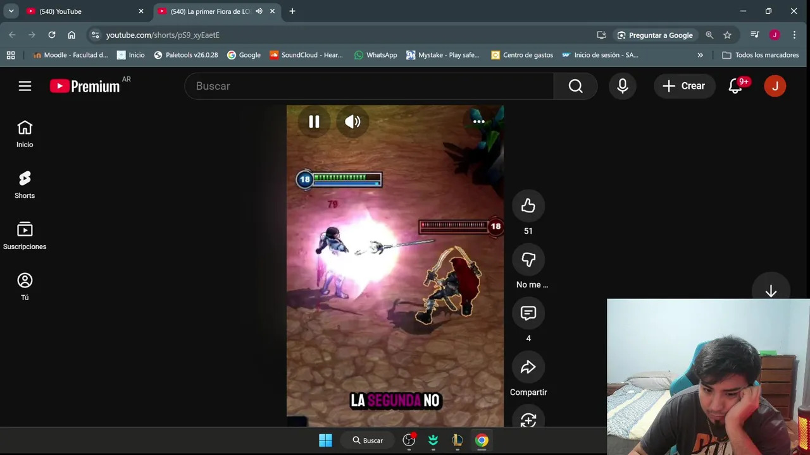This screenshot has height=455, width=810.
Task: Open Shorts in the sidebar
Action: pos(25,185)
